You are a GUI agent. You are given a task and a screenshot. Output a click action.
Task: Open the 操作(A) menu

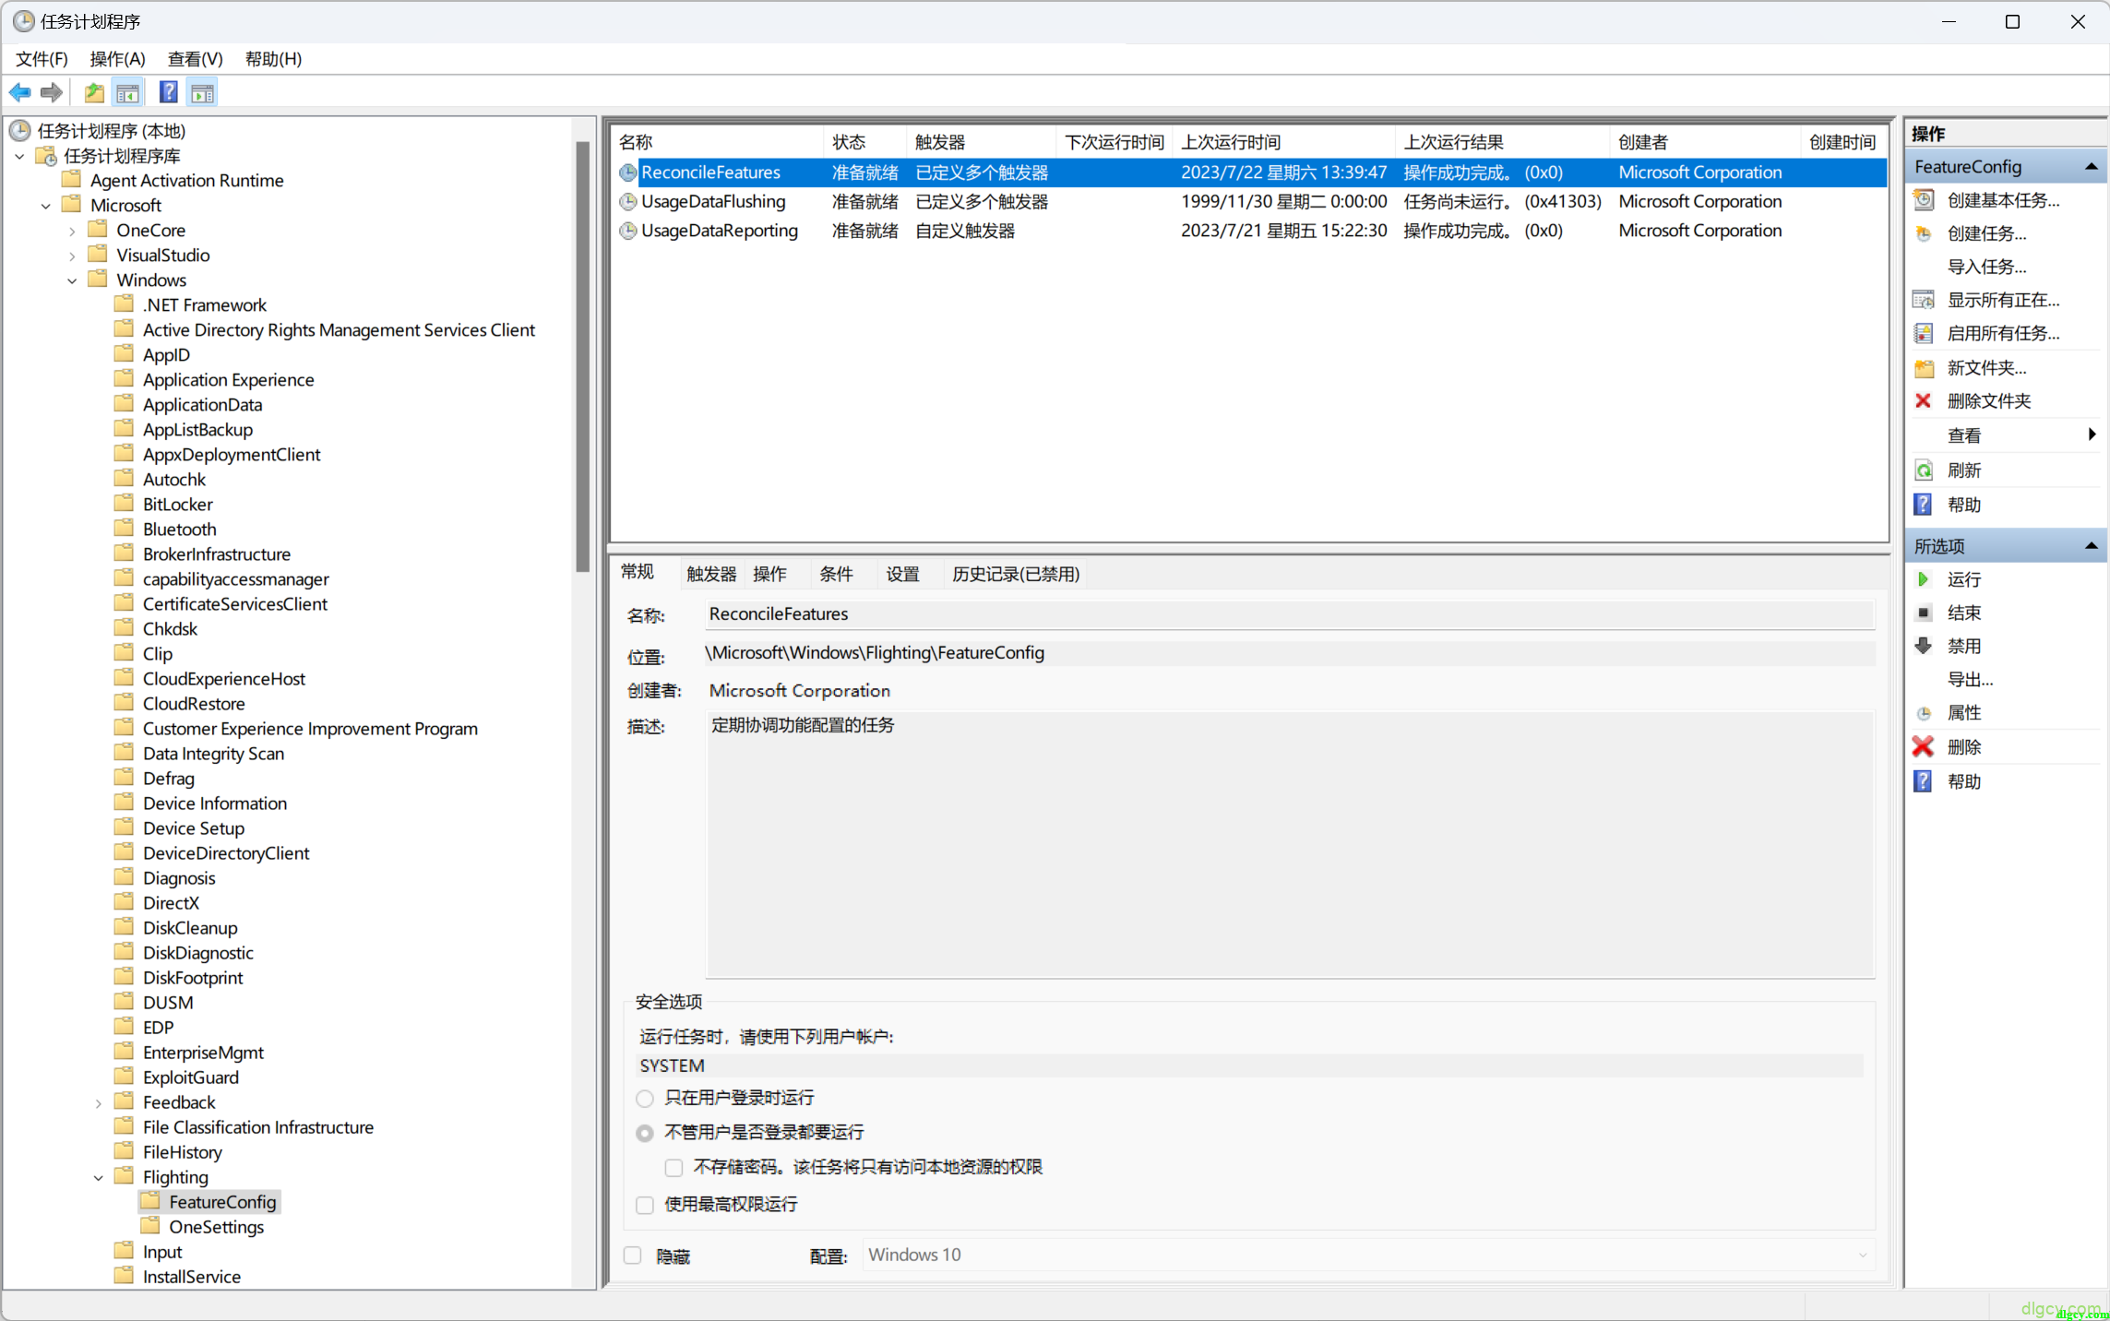click(x=117, y=59)
